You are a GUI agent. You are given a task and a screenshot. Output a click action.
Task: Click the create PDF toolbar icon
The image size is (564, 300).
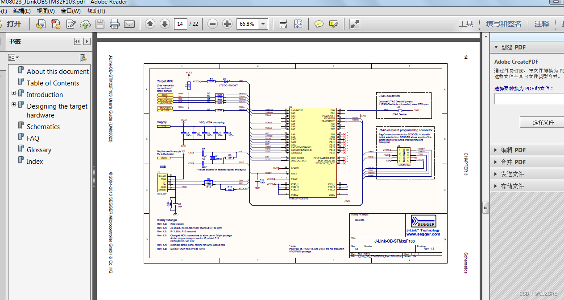(56, 24)
